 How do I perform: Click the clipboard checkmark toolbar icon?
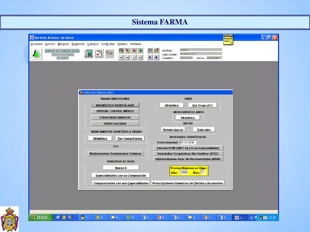pos(98,54)
